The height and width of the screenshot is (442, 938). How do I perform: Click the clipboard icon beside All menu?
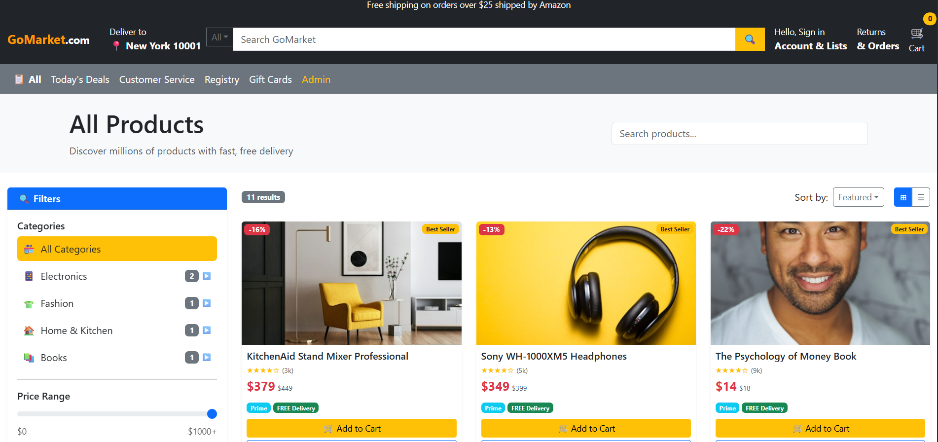[x=19, y=79]
